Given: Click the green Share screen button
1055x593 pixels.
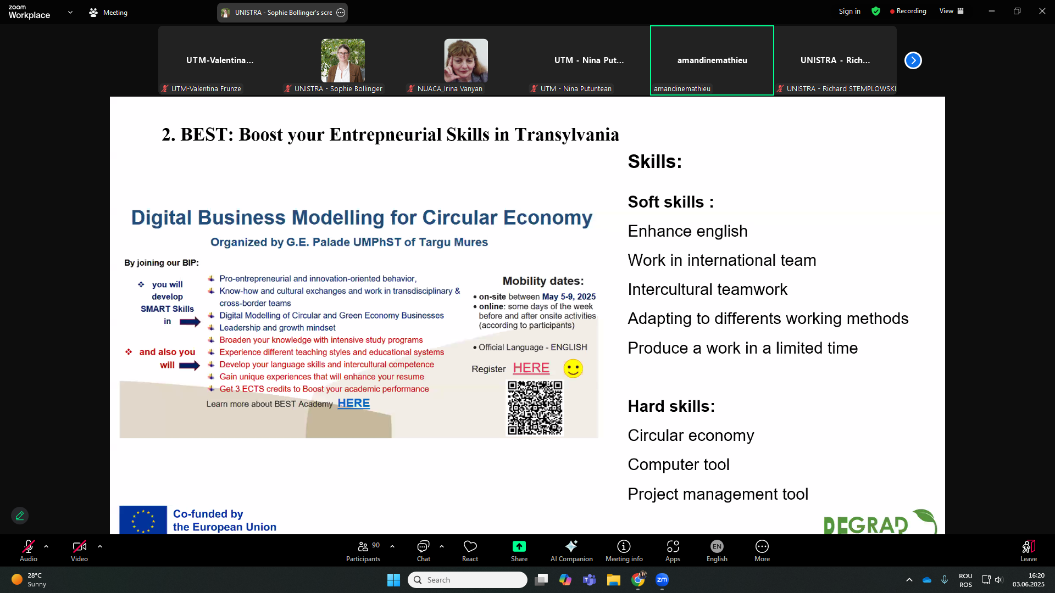Looking at the screenshot, I should pyautogui.click(x=519, y=551).
